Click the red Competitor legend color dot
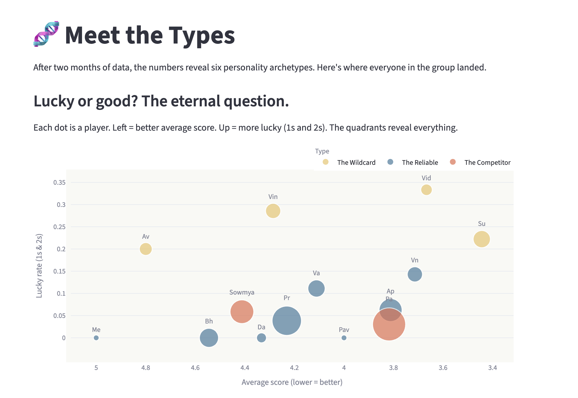 pos(453,162)
